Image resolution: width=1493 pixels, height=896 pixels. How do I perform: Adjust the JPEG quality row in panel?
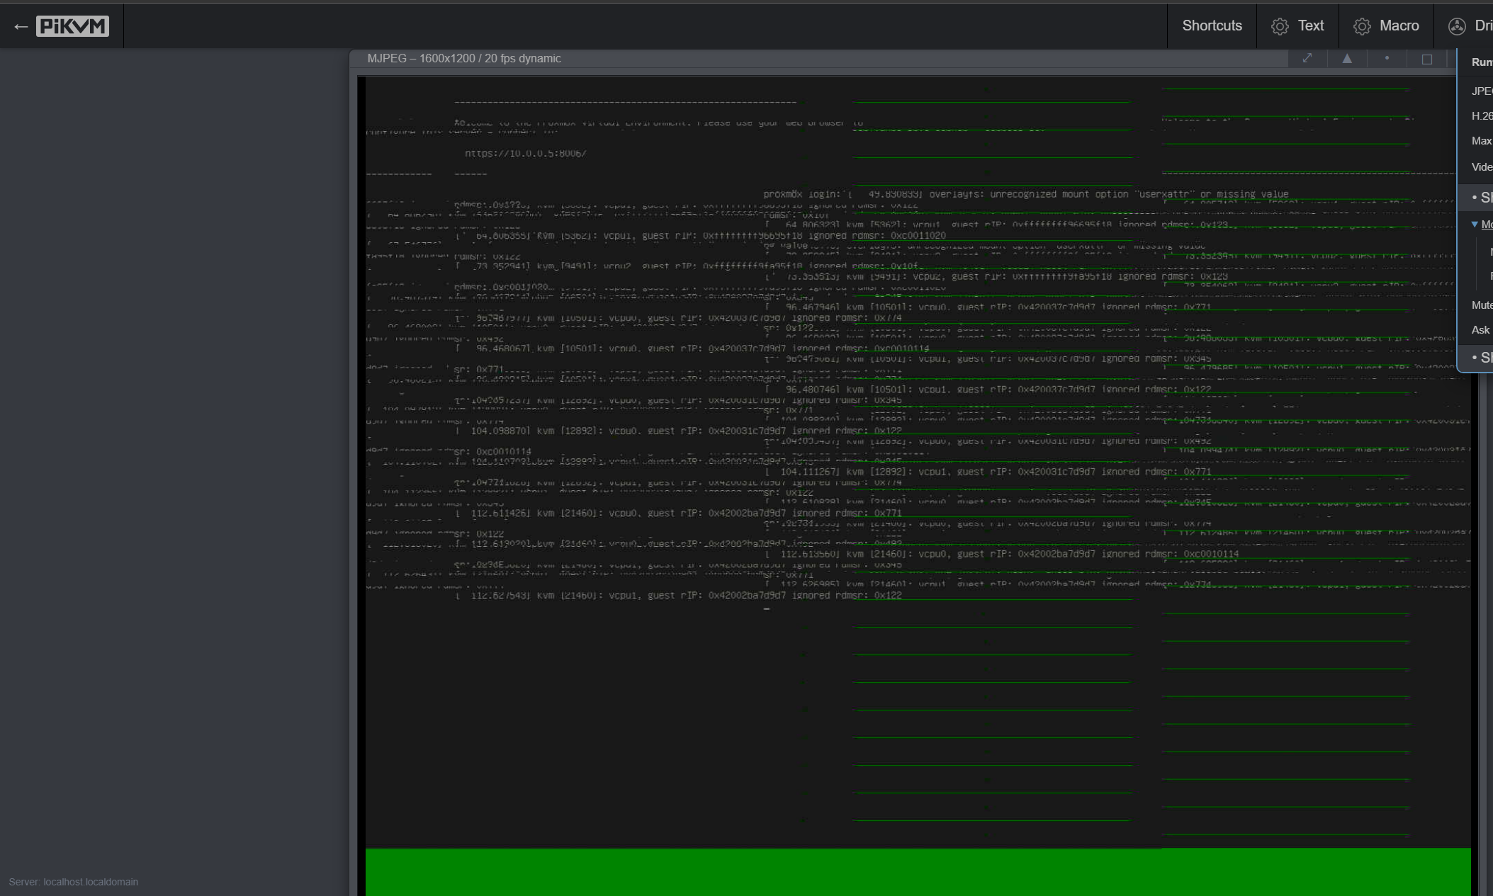pyautogui.click(x=1481, y=91)
